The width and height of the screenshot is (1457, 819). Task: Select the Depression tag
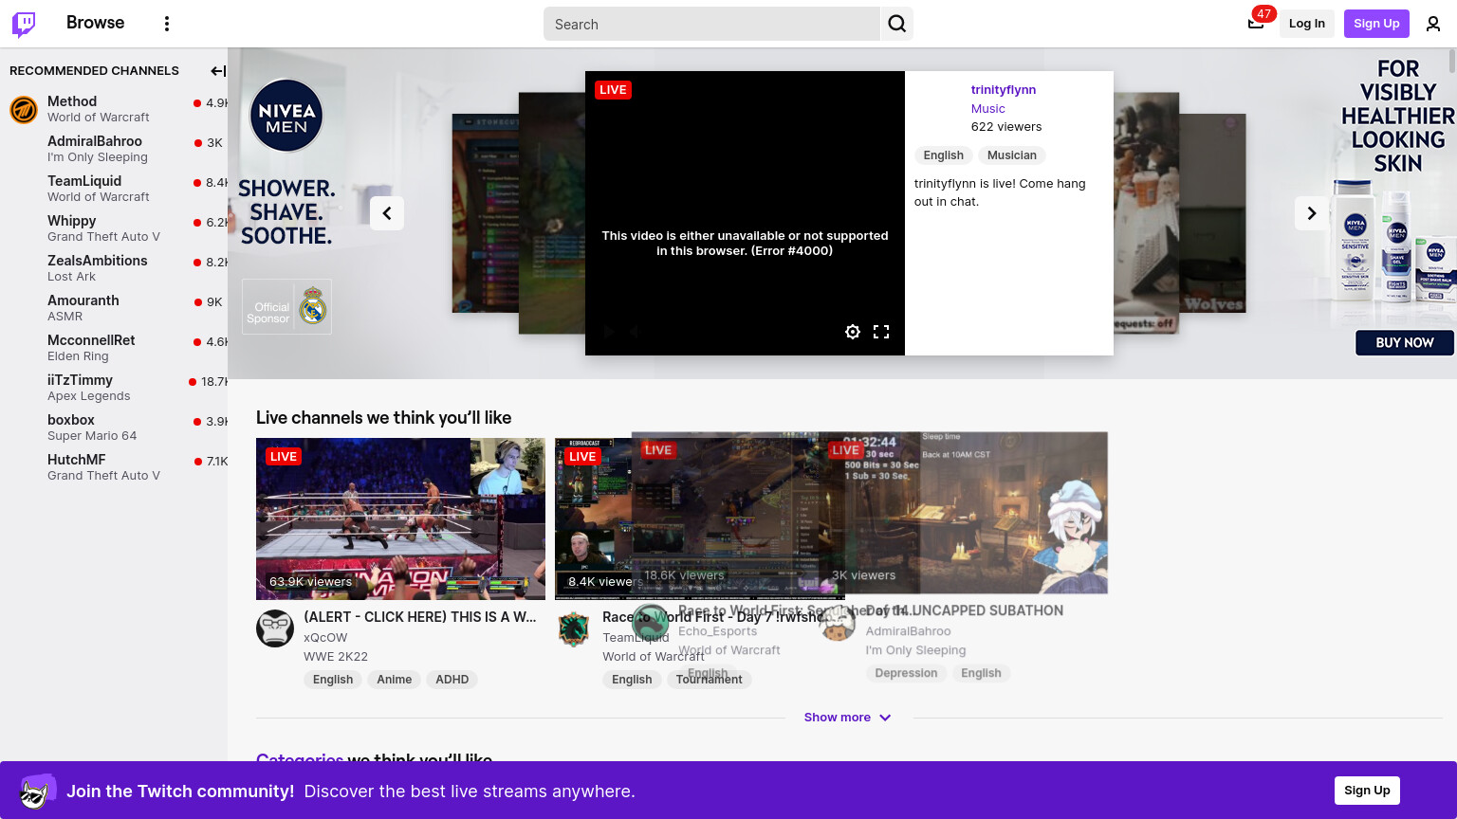click(x=906, y=673)
